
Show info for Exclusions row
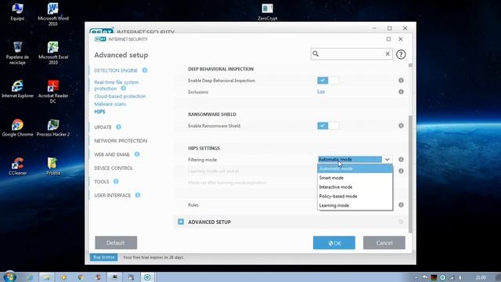[x=401, y=92]
